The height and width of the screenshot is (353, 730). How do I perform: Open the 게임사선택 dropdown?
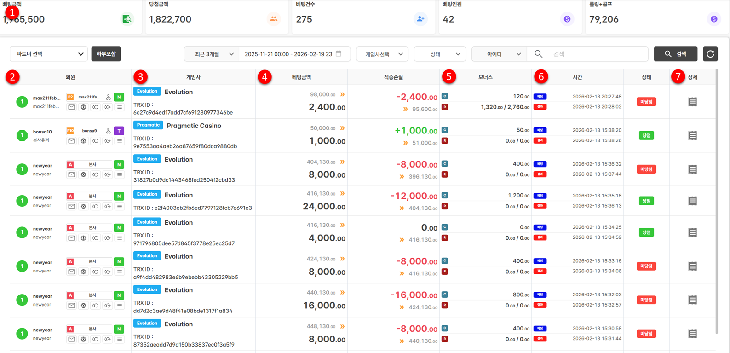(382, 54)
